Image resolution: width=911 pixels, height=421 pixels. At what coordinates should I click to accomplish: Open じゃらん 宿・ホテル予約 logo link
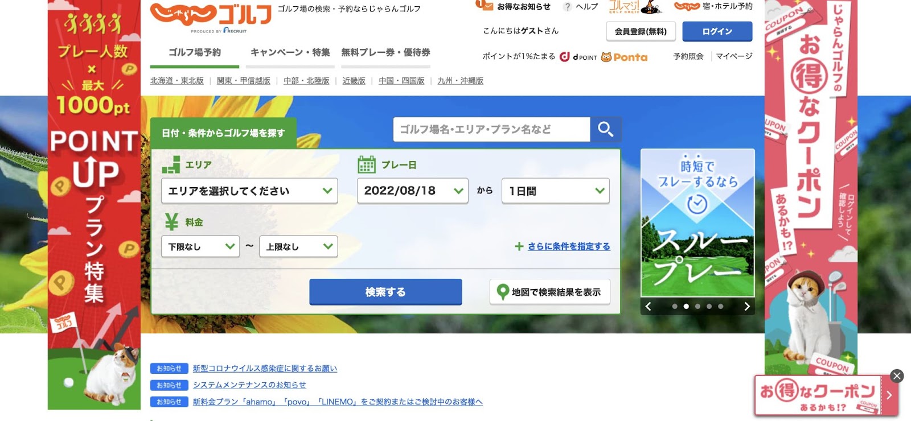713,6
